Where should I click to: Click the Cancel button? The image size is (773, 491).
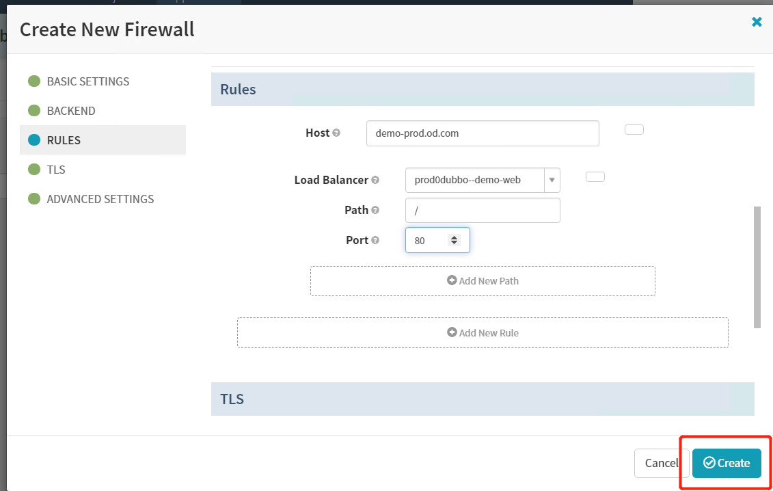coord(660,463)
